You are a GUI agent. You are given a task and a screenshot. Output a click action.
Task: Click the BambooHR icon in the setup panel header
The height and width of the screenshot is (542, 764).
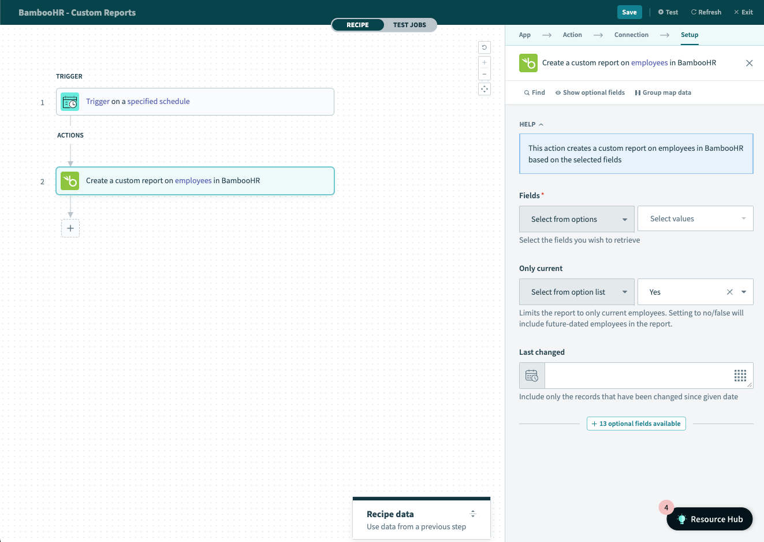click(528, 62)
